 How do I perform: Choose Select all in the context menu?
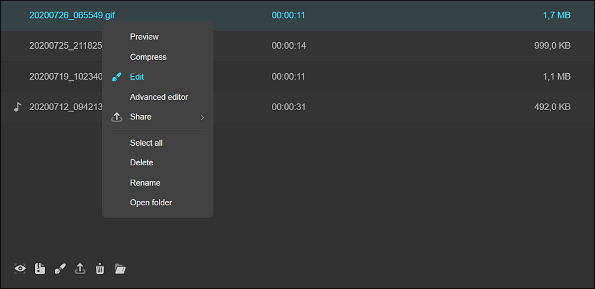pyautogui.click(x=146, y=143)
